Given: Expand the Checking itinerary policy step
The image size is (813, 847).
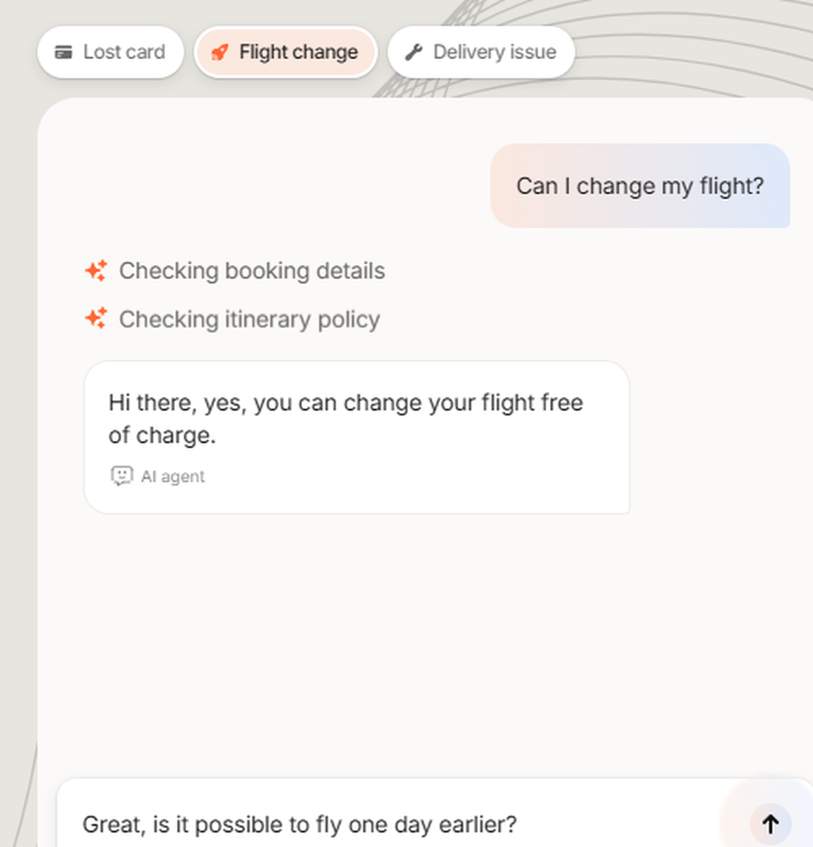Looking at the screenshot, I should pos(233,319).
